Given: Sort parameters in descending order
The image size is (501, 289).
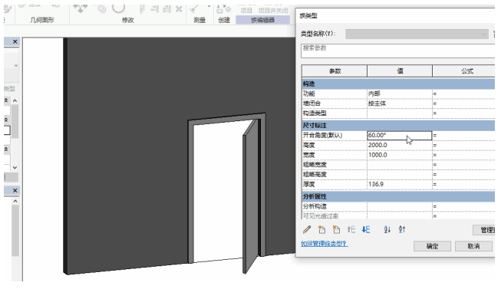Looking at the screenshot, I should 402,229.
